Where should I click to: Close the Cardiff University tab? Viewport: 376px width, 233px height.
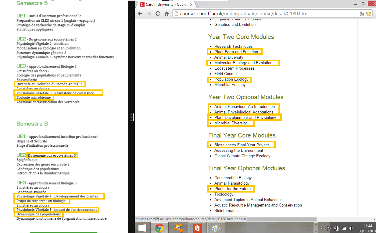coord(191,5)
